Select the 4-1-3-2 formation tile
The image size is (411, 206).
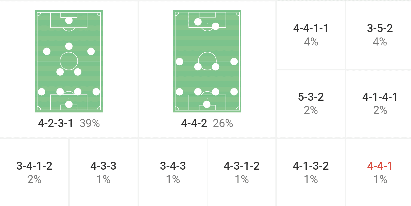pyautogui.click(x=311, y=172)
